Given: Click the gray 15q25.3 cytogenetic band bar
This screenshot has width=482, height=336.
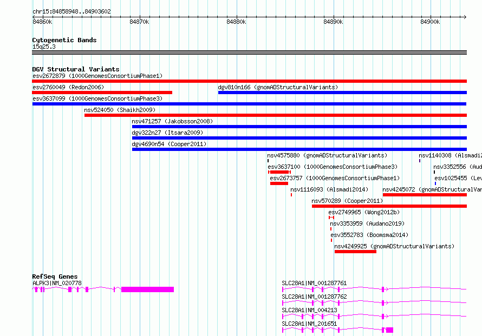Looking at the screenshot, I should [x=249, y=52].
